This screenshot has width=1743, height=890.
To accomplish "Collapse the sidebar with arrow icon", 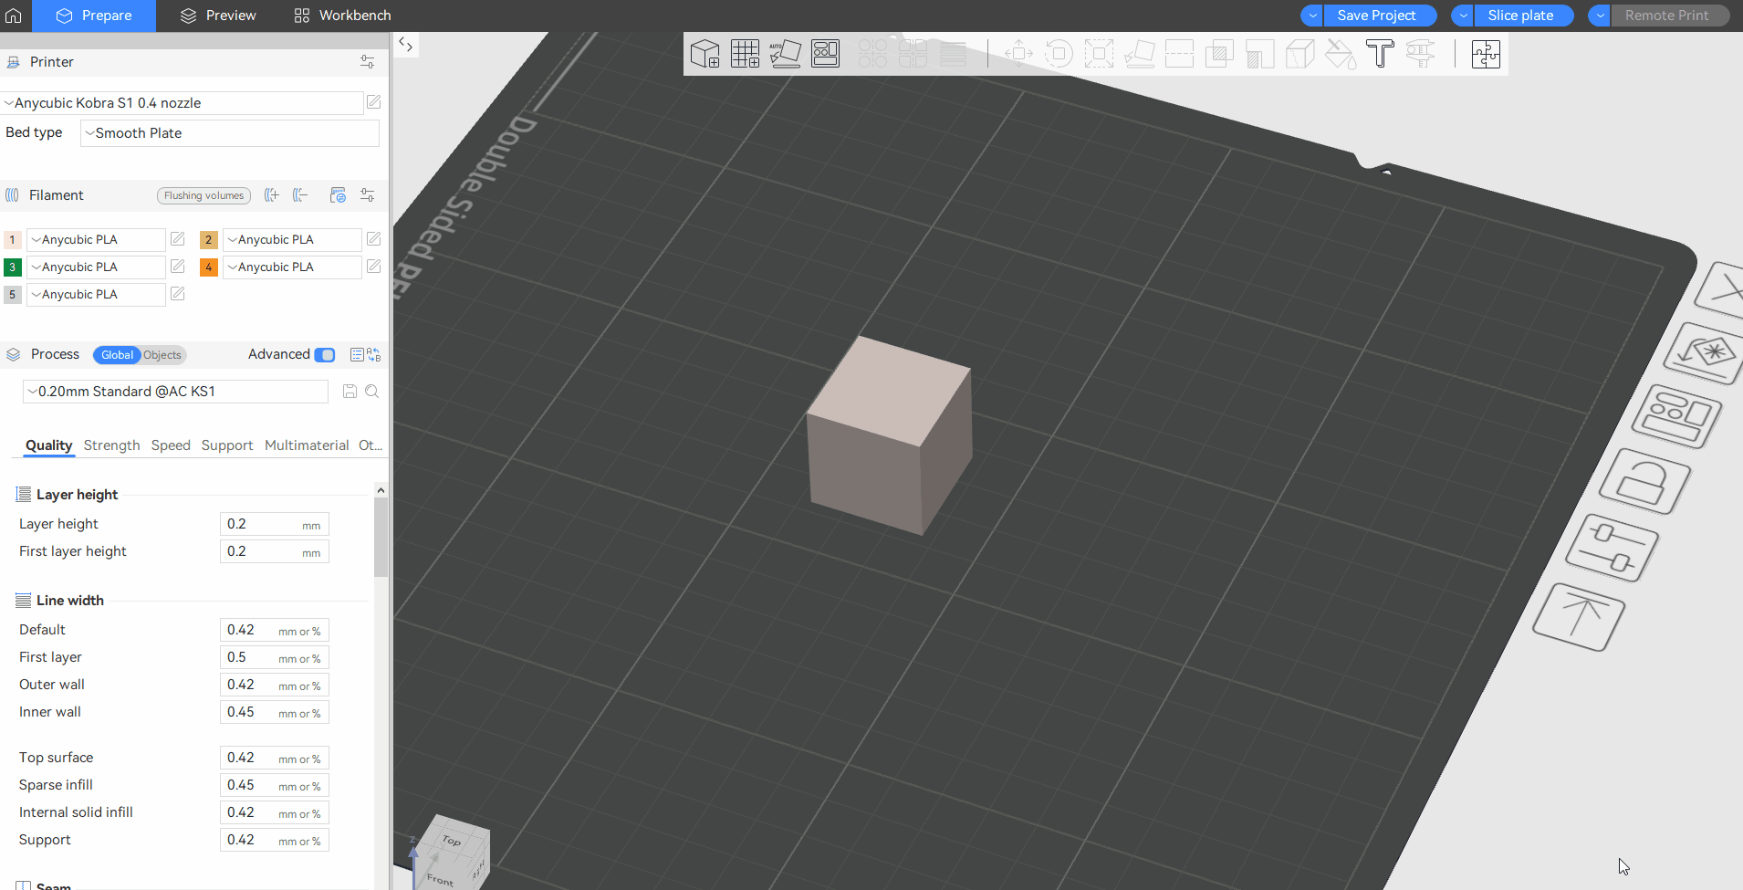I will point(406,44).
